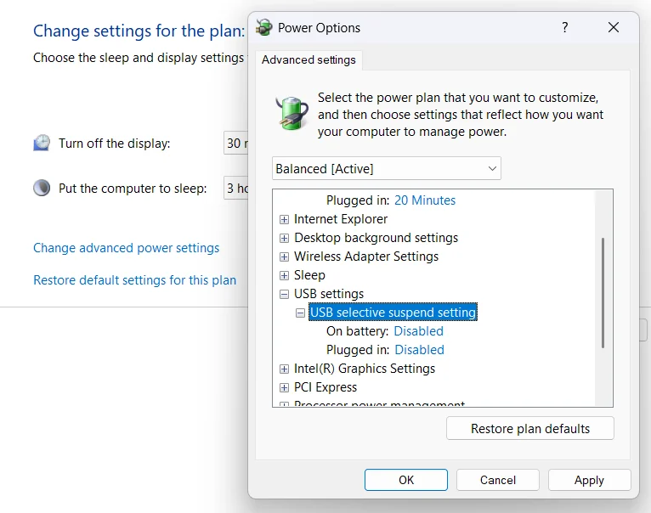The image size is (651, 513).
Task: Expand the Desktop background settings node
Action: tap(285, 238)
